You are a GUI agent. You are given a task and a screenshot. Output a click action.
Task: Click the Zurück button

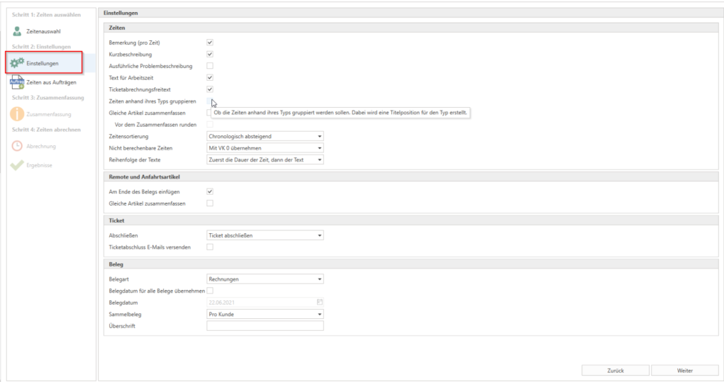tap(615, 370)
